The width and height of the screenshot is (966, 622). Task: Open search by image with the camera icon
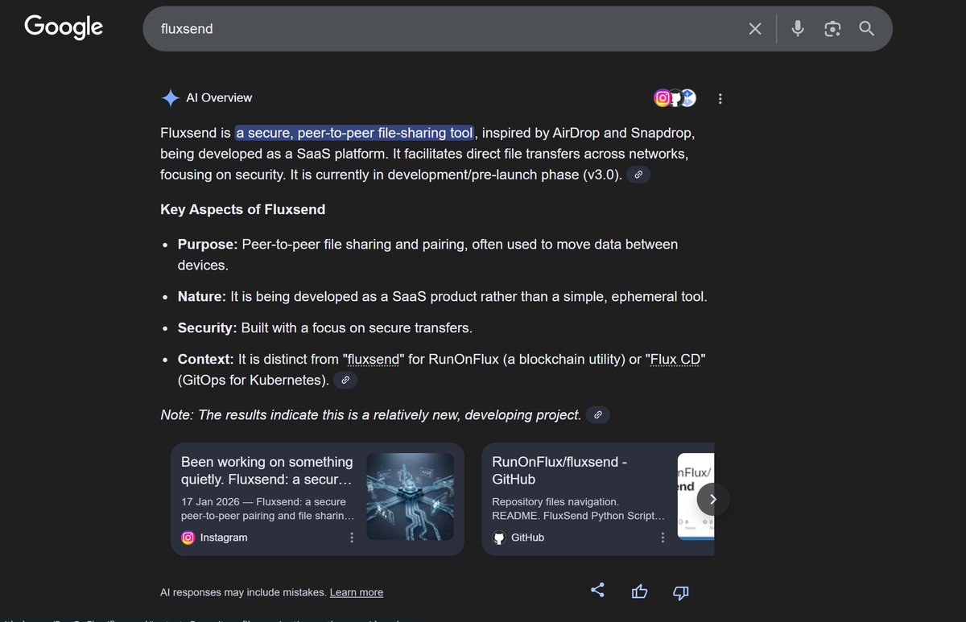click(832, 29)
